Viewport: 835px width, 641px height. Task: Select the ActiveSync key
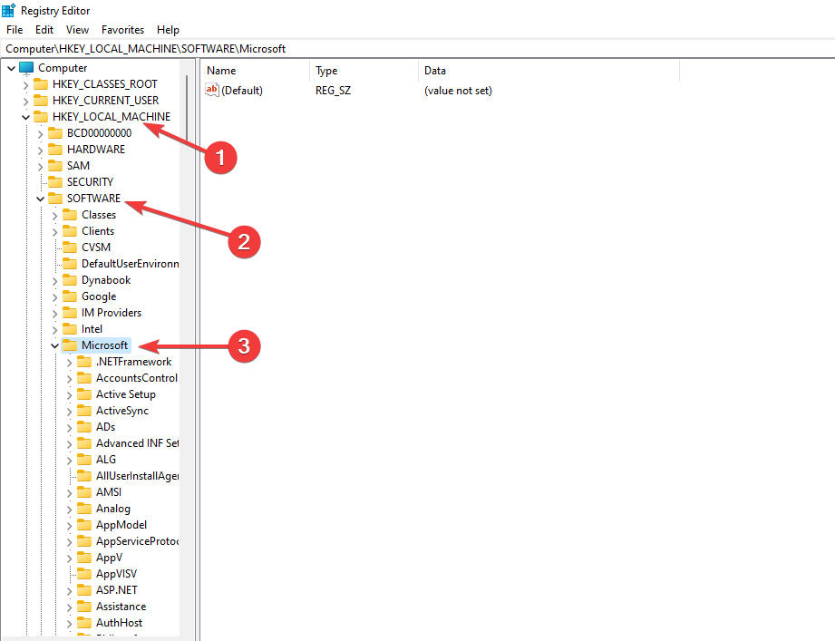click(x=122, y=411)
